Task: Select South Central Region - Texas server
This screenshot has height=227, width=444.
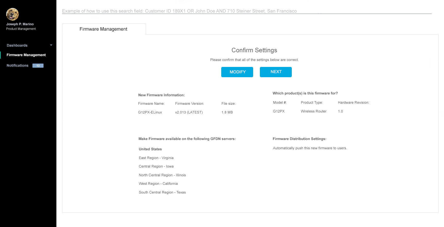Action: (x=162, y=192)
